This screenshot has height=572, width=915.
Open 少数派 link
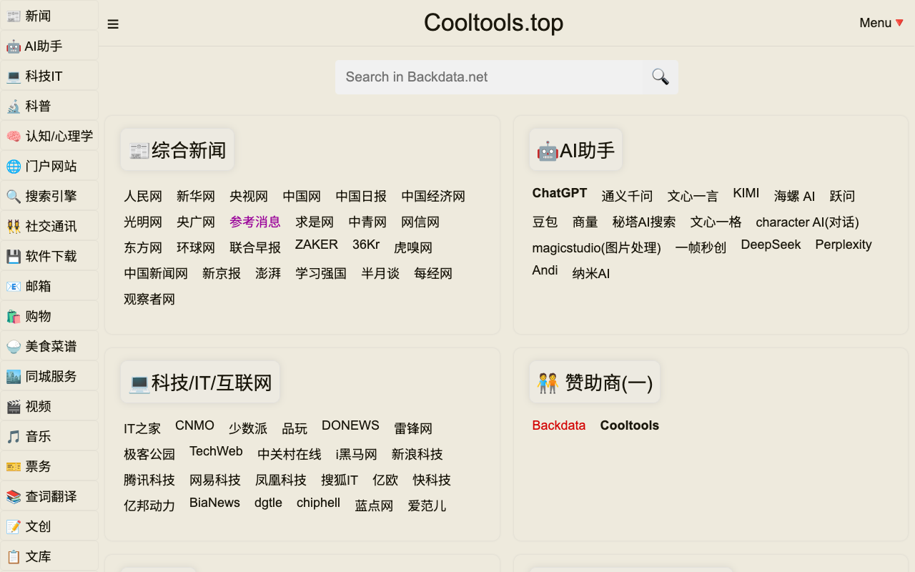click(248, 428)
